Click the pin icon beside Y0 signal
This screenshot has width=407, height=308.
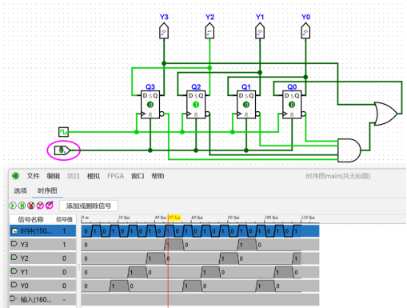(x=14, y=285)
